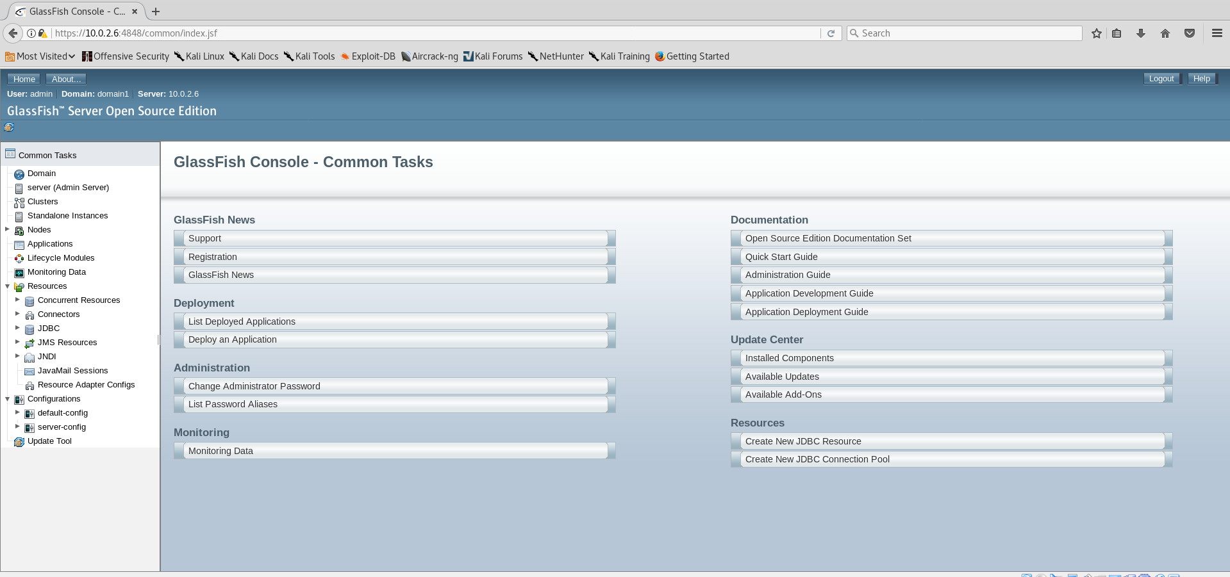Expand the Nodes tree node

[7, 229]
